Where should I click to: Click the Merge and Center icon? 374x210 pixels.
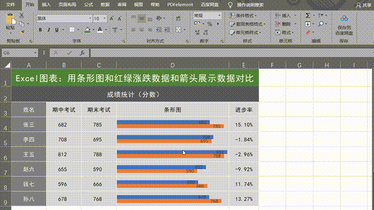click(178, 30)
